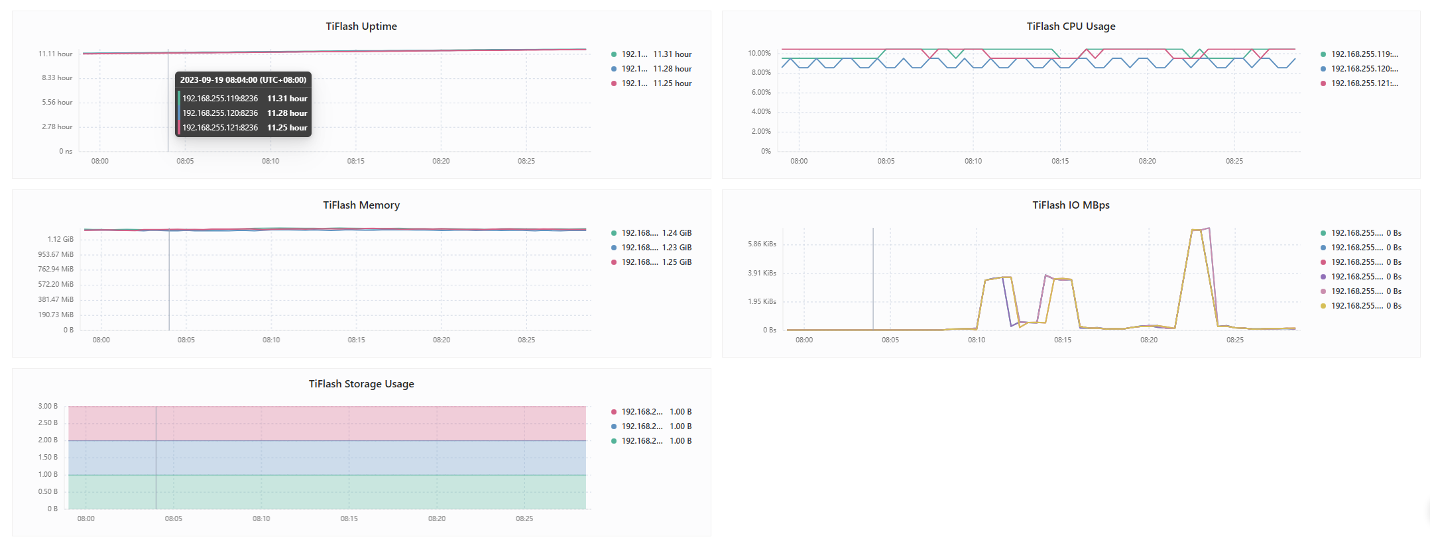Click the green dot in IO MBps legend

(1323, 233)
